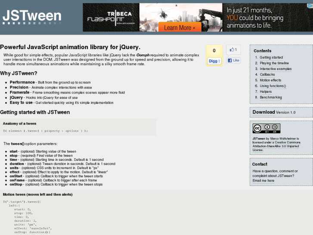Click the stop option parameter
313x235 pixels.
[x=41, y=156]
